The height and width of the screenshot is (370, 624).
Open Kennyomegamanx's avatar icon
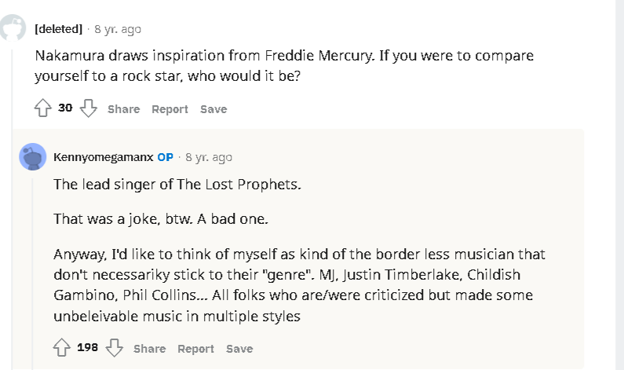32,157
